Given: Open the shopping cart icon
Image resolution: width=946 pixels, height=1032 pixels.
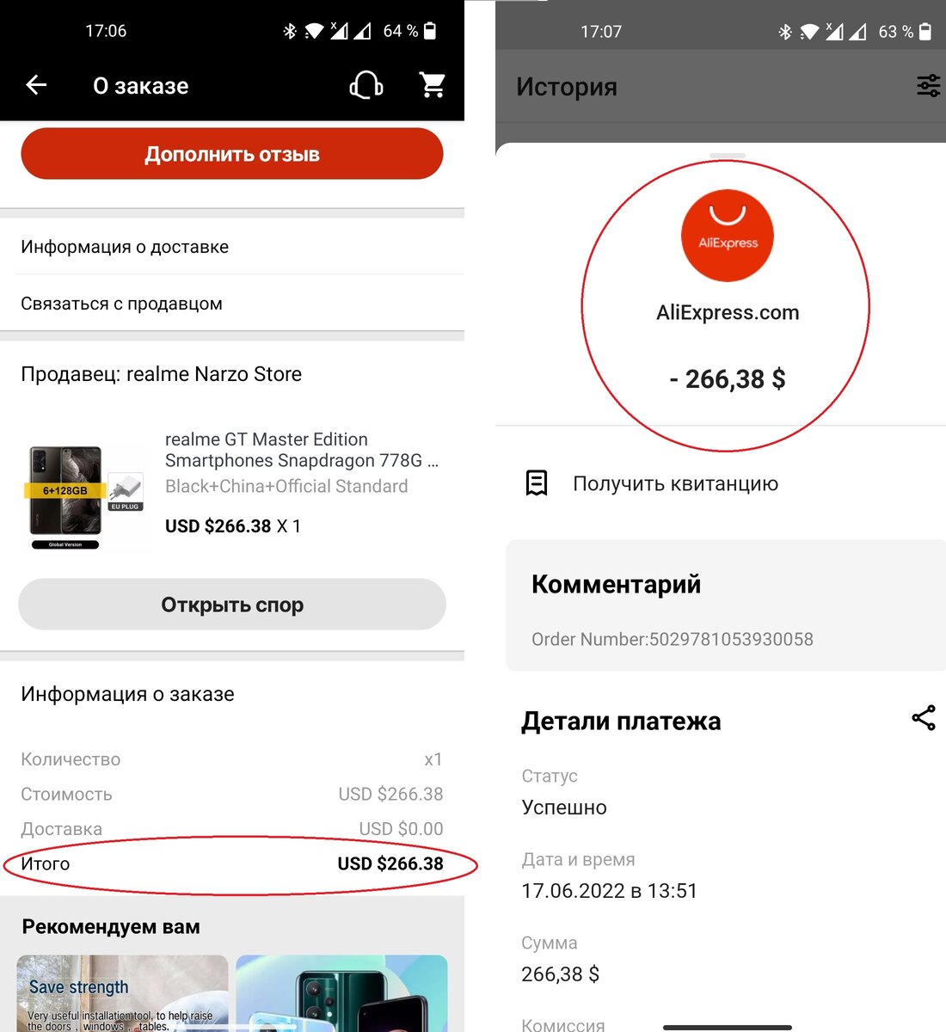Looking at the screenshot, I should coord(433,85).
